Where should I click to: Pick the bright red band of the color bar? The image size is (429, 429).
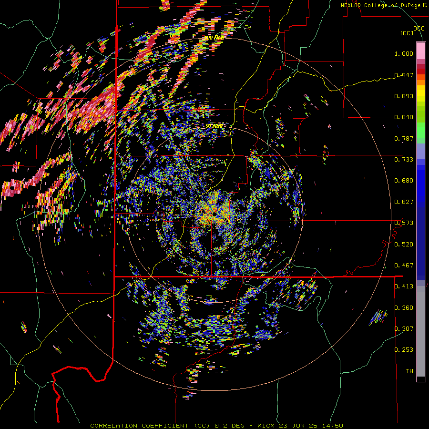coord(421,71)
